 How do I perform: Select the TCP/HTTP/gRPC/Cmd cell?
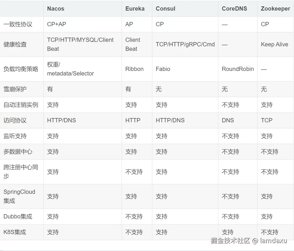point(185,44)
